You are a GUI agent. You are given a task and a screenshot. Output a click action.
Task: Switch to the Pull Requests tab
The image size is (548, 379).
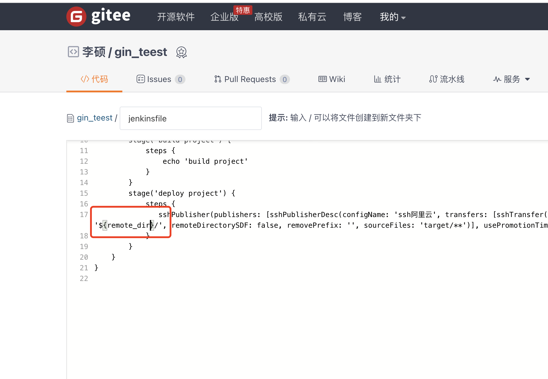pyautogui.click(x=252, y=79)
